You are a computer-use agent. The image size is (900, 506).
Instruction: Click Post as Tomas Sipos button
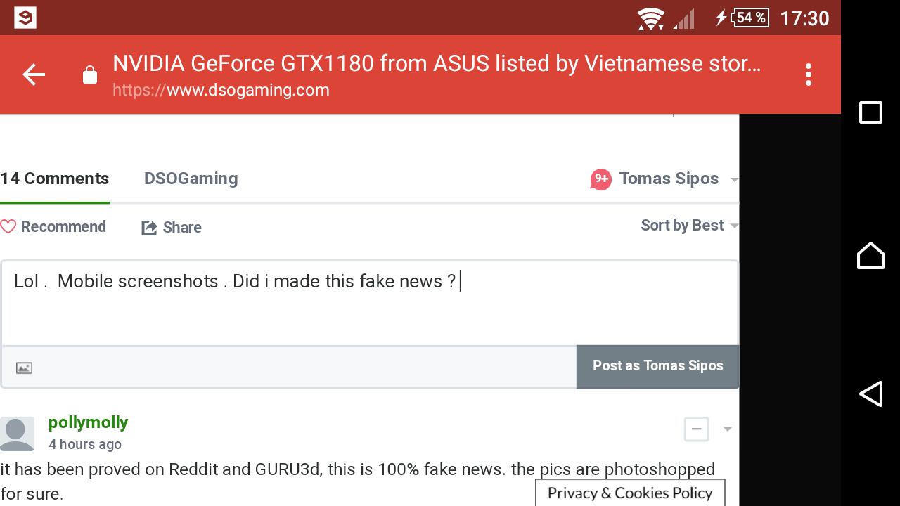(657, 366)
